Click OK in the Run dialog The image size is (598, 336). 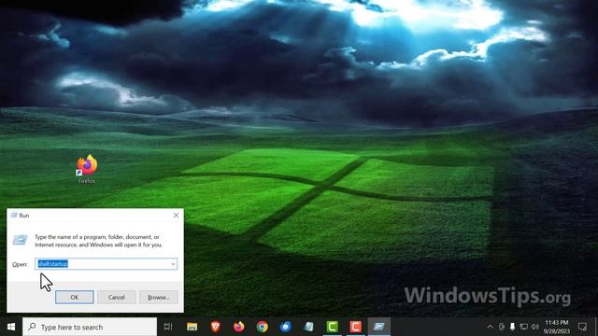[75, 297]
